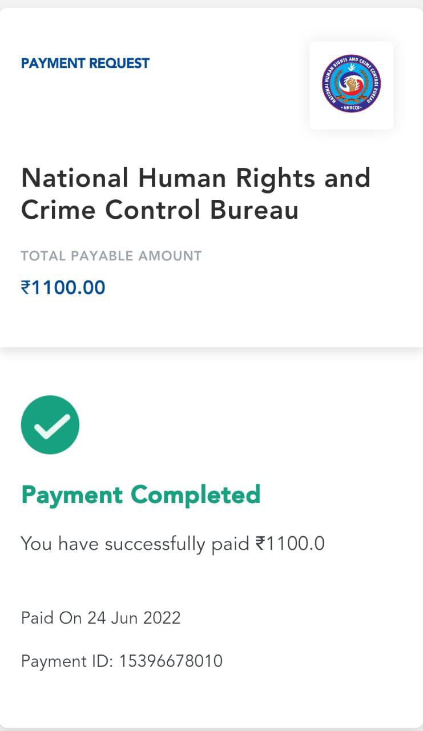Viewport: 423px width, 731px height.
Task: Tap the green success checkmark icon
Action: coord(50,425)
